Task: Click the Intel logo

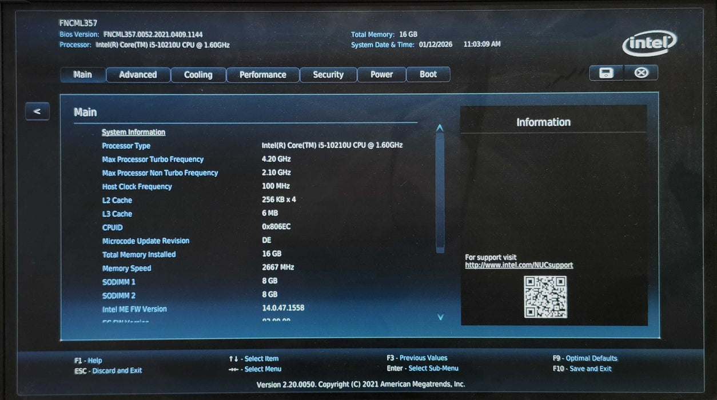Action: (x=650, y=43)
